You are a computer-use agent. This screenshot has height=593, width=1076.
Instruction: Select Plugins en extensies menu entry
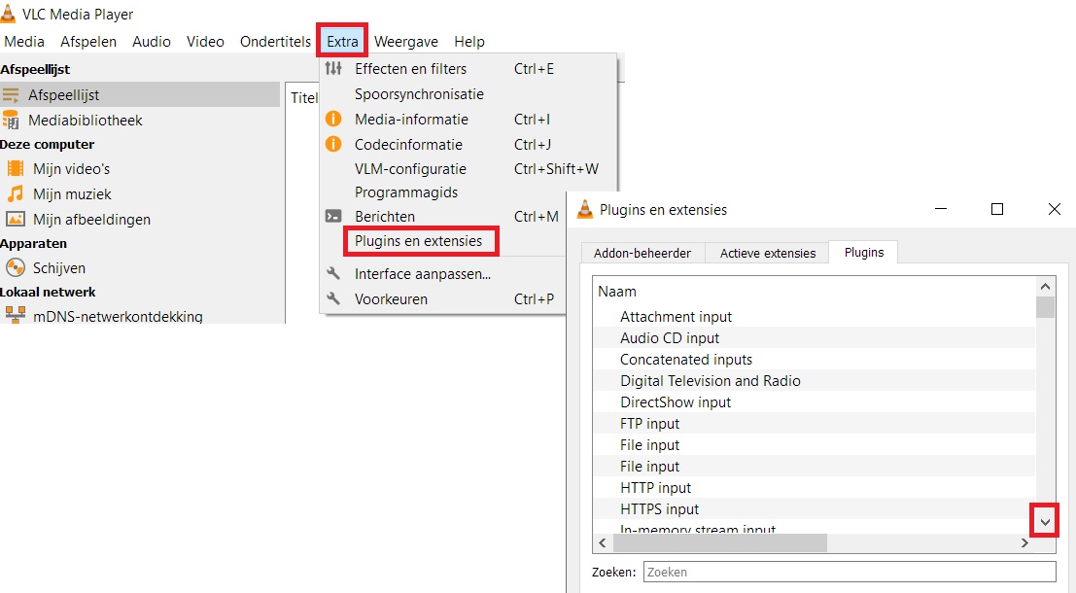pos(418,241)
